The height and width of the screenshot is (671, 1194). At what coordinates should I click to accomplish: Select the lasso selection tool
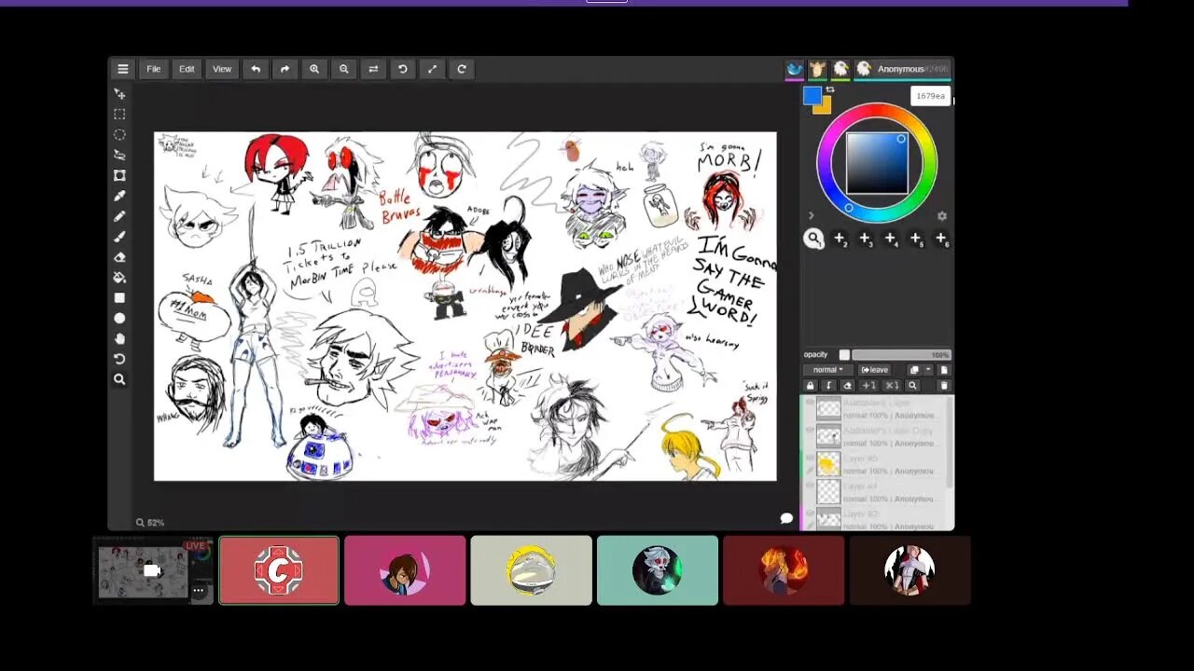[x=119, y=155]
